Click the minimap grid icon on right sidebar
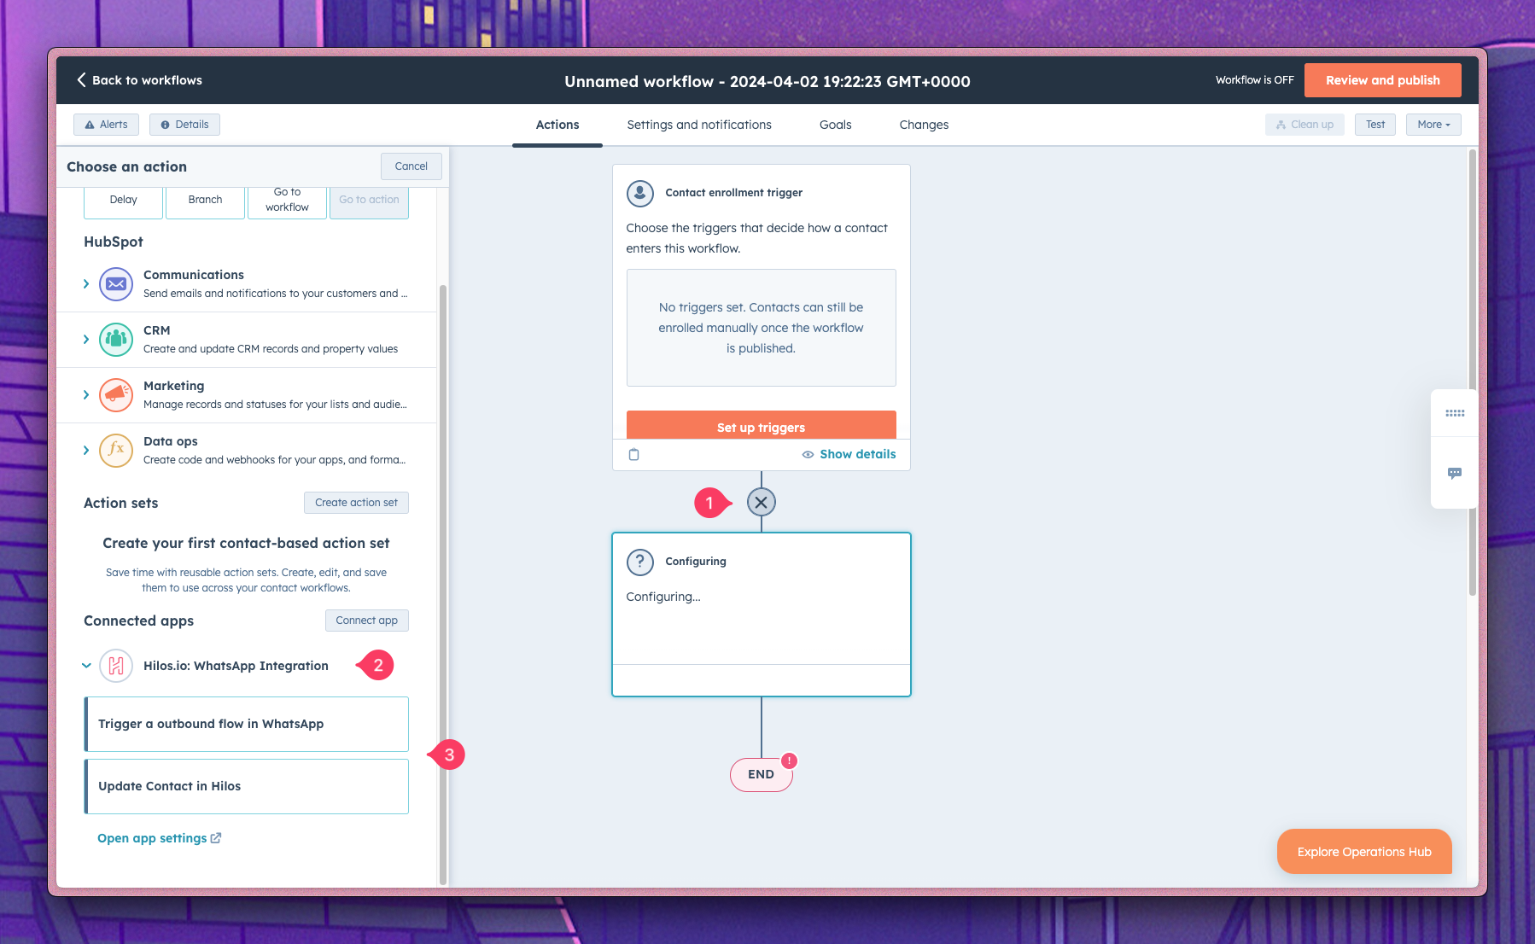Image resolution: width=1535 pixels, height=944 pixels. coord(1455,413)
